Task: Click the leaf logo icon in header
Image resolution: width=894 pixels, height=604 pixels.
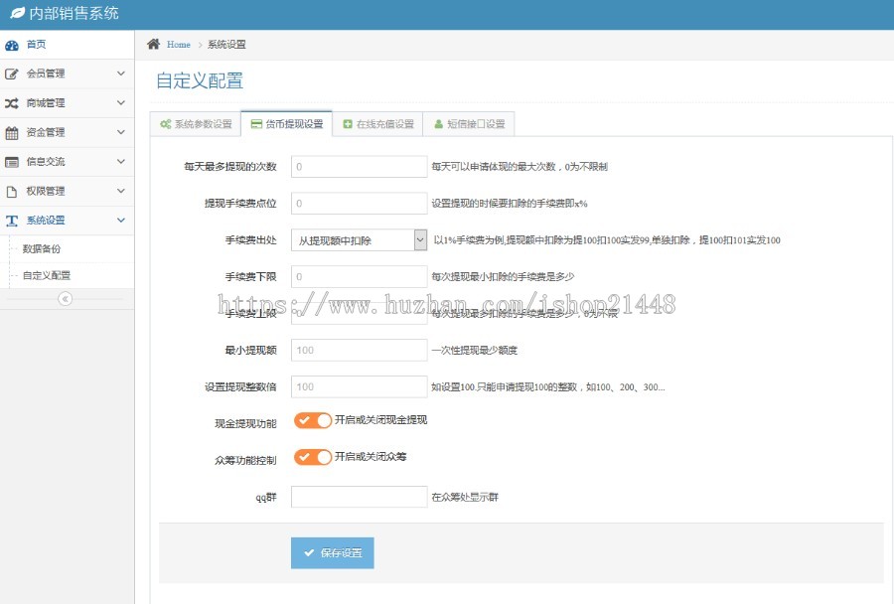Action: tap(17, 14)
